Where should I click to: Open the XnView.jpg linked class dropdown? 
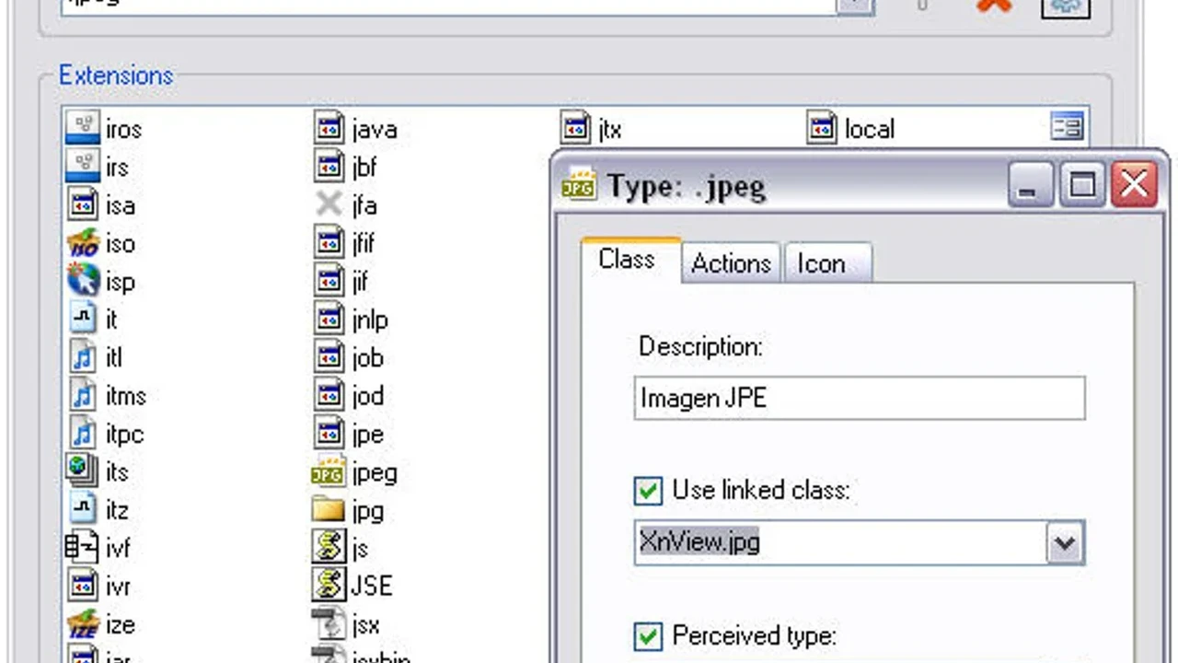tap(1065, 543)
